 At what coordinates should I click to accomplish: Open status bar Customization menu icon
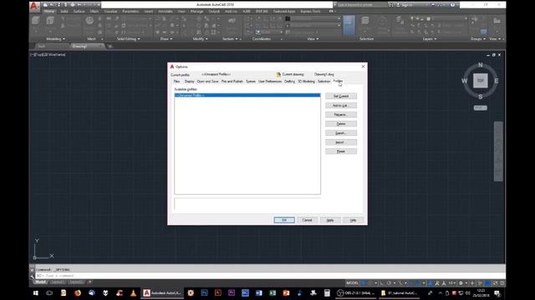[x=502, y=283]
